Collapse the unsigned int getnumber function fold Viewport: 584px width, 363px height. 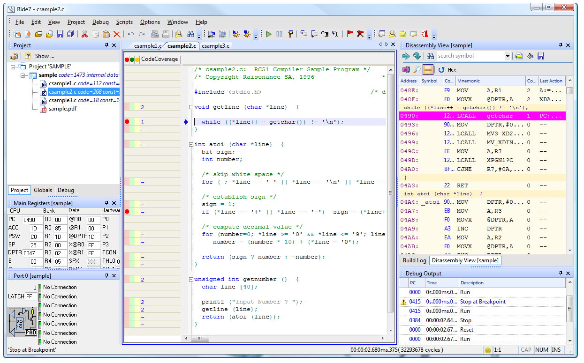191,280
